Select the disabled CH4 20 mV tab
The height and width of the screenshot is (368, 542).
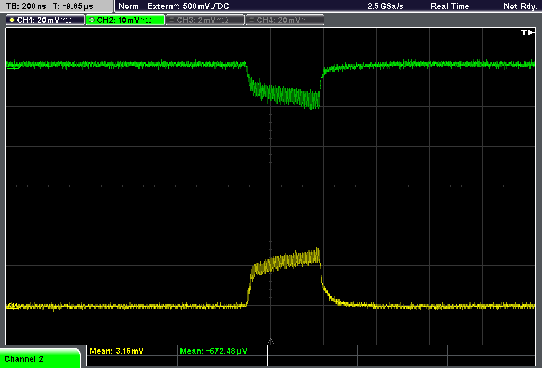285,20
